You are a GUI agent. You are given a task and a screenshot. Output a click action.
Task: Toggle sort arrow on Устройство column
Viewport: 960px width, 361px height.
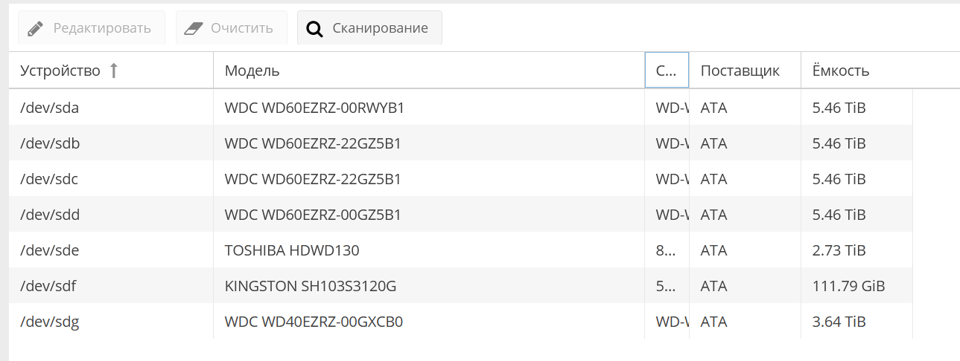click(x=114, y=71)
